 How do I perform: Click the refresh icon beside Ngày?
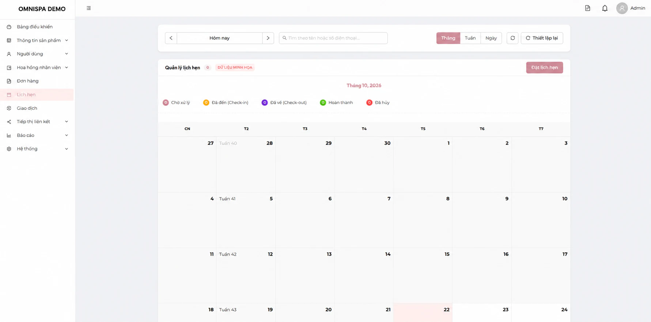[512, 38]
